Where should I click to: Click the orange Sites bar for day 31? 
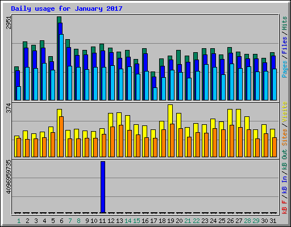275,147
